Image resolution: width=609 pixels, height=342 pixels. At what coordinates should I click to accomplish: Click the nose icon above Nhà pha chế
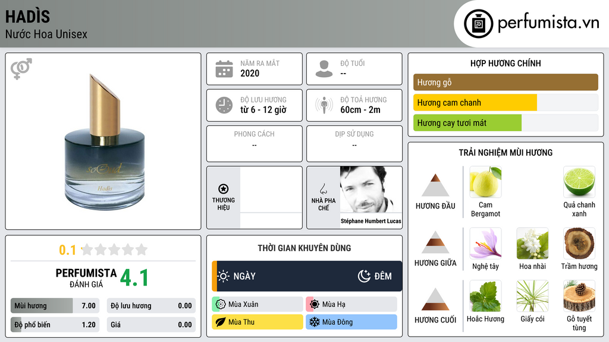(x=324, y=189)
